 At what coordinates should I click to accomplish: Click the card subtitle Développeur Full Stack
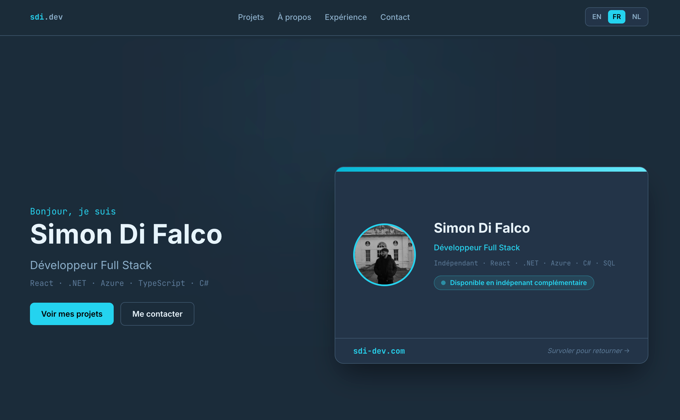(x=477, y=248)
